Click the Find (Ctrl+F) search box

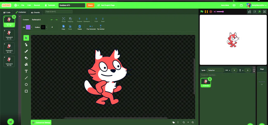[x=59, y=12]
